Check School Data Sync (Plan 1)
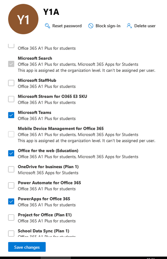Viewport: 167px width, 259px height. tap(11, 233)
